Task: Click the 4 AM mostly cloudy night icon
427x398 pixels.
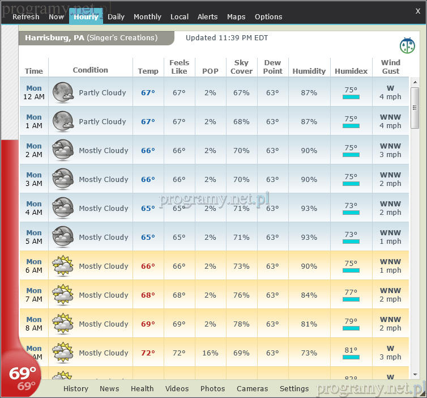Action: (x=63, y=208)
